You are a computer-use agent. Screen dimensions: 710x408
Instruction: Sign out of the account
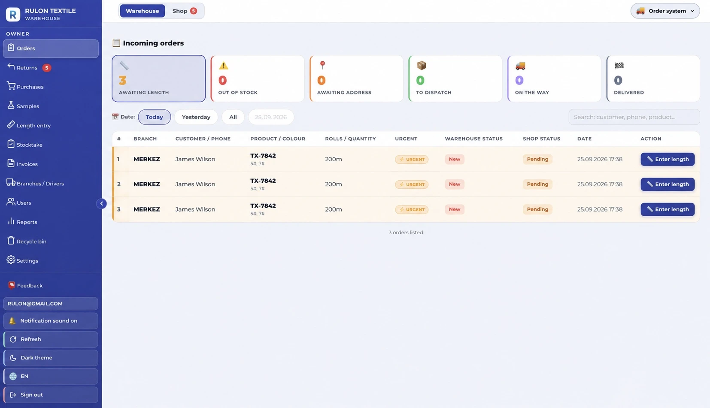[51, 395]
